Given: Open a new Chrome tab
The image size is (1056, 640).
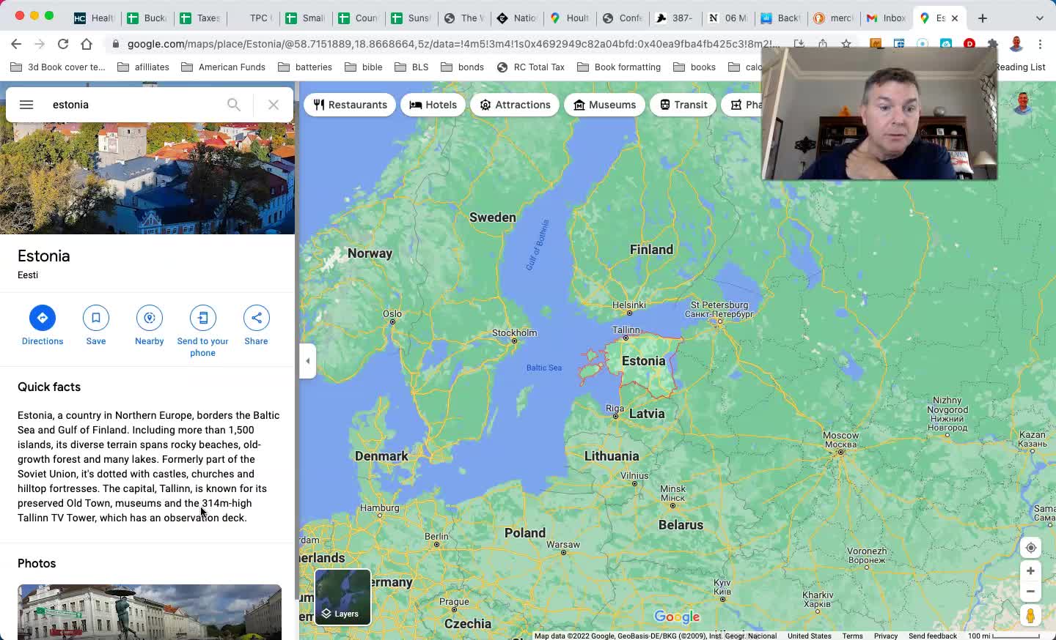Looking at the screenshot, I should [x=983, y=18].
